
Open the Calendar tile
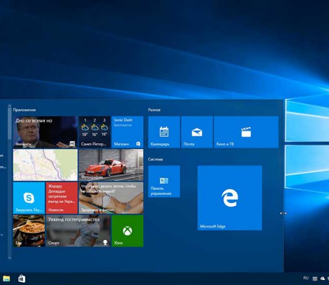164,132
